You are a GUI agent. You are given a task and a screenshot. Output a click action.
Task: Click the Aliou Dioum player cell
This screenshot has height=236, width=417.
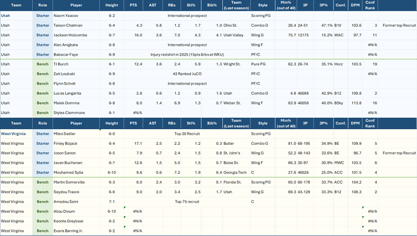(76, 211)
